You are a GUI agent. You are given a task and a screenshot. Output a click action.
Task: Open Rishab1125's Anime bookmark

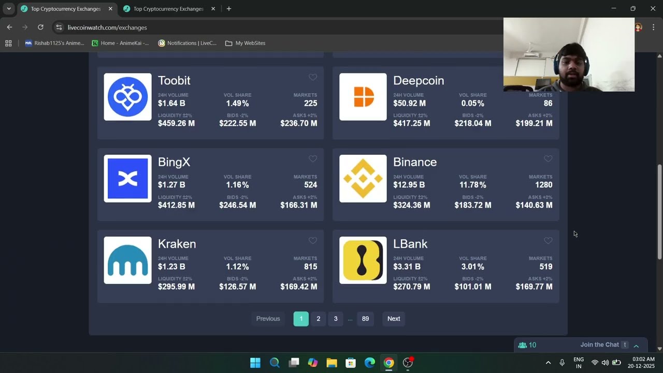[54, 43]
